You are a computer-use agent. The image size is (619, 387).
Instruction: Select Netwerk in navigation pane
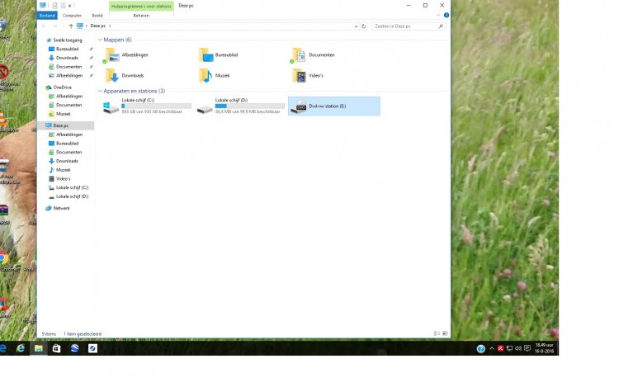click(61, 208)
